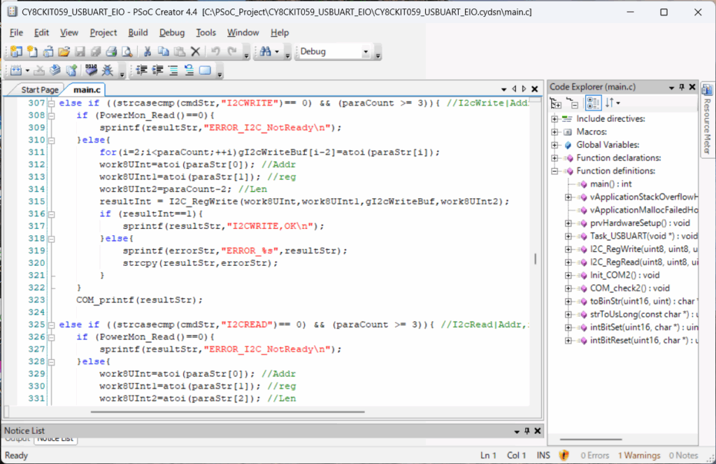Expand the Macros node

point(554,132)
